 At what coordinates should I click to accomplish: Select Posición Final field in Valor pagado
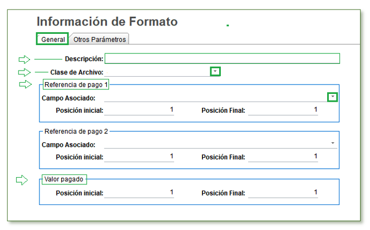[283, 193]
